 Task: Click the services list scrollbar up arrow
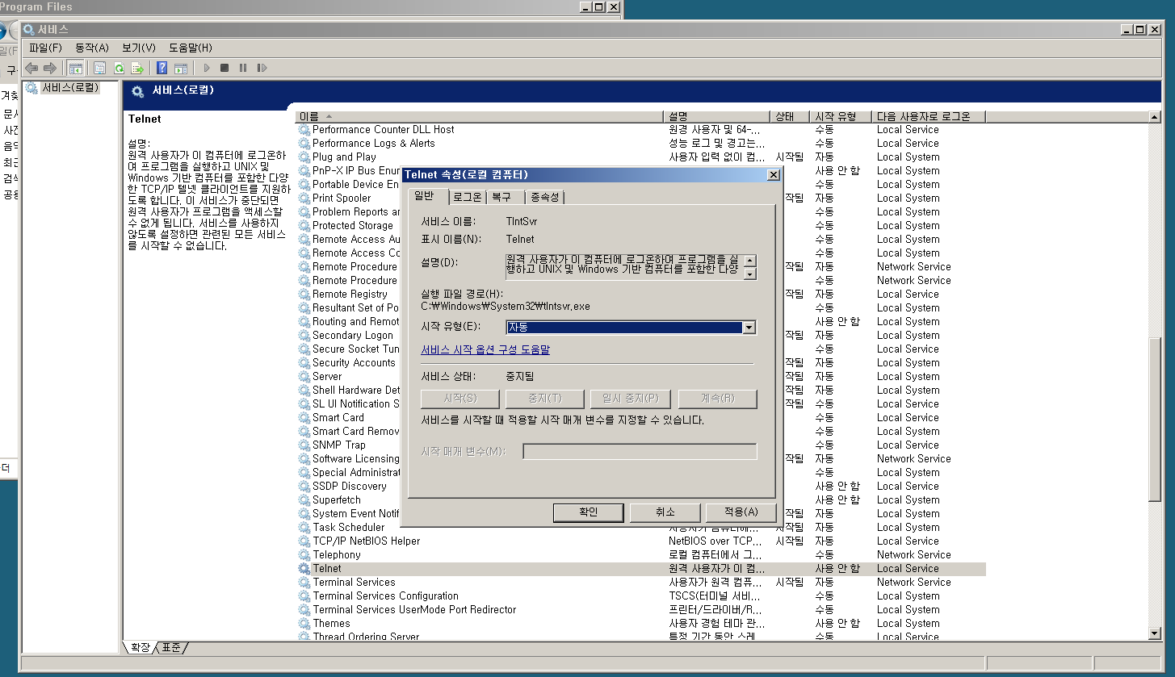click(1155, 117)
